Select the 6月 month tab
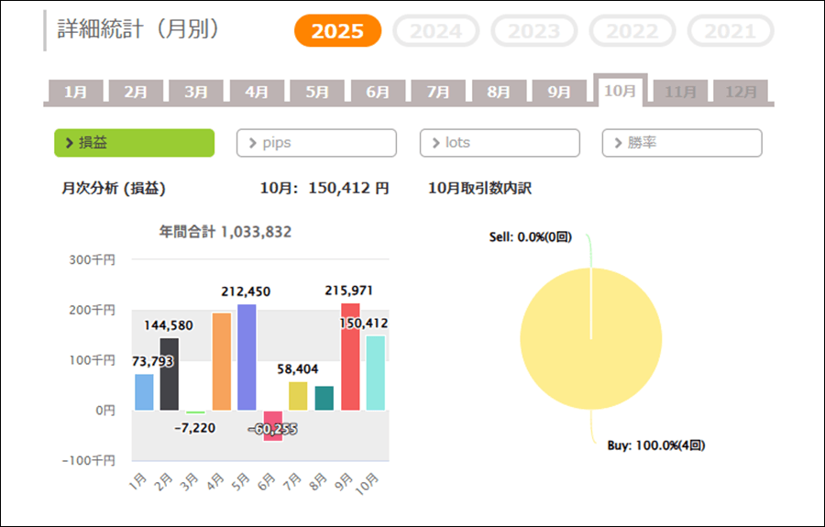Screen dimensions: 825x527 coord(378,92)
